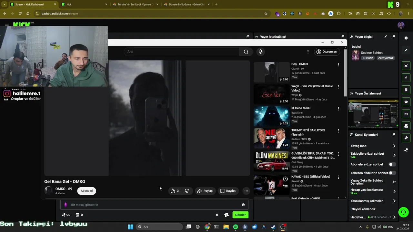Click the YouTube search magnifier icon

pos(246,52)
